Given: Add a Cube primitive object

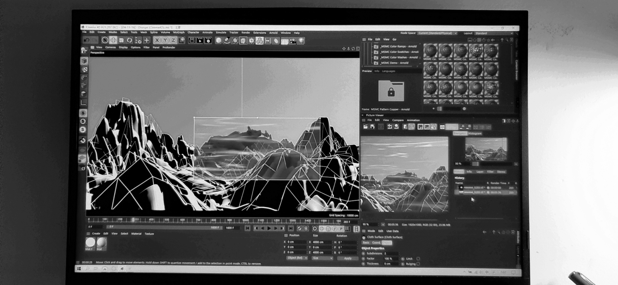Looking at the screenshot, I should (x=219, y=40).
